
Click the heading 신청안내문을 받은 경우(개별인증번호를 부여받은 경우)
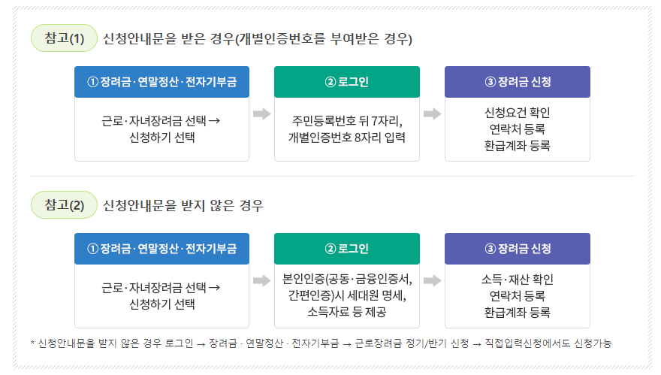(258, 39)
